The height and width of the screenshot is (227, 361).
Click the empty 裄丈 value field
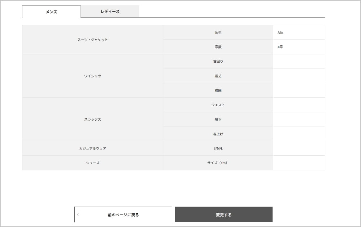(x=299, y=76)
